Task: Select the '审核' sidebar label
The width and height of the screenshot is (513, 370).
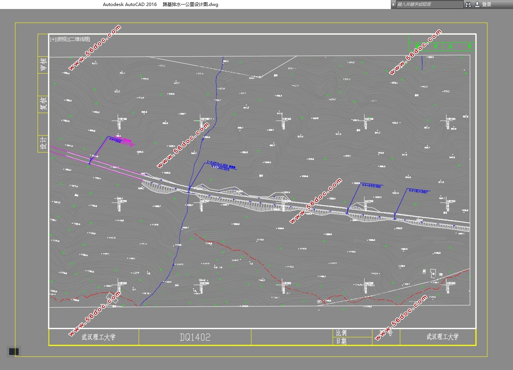Action: click(44, 64)
